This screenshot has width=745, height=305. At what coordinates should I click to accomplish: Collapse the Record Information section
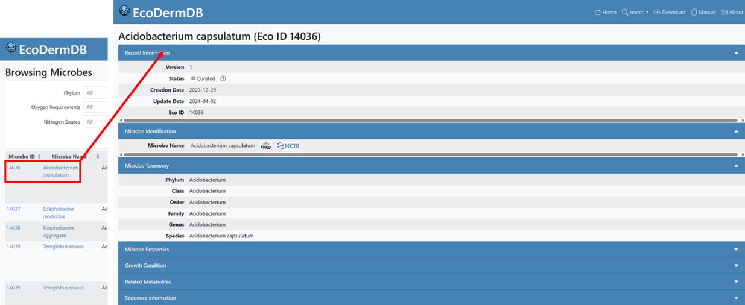[736, 53]
